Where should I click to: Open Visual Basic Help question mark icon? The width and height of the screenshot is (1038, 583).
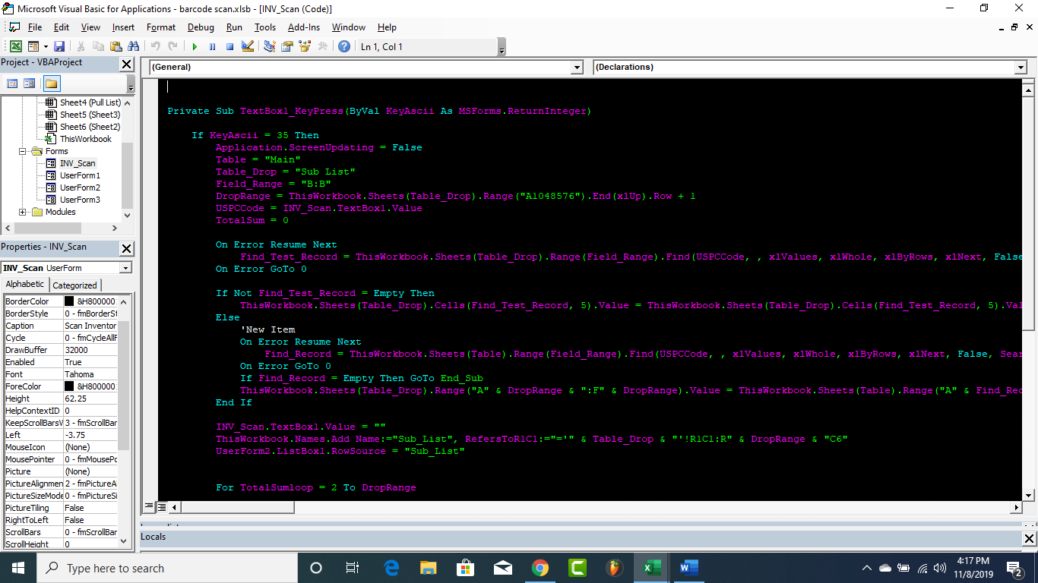(344, 46)
